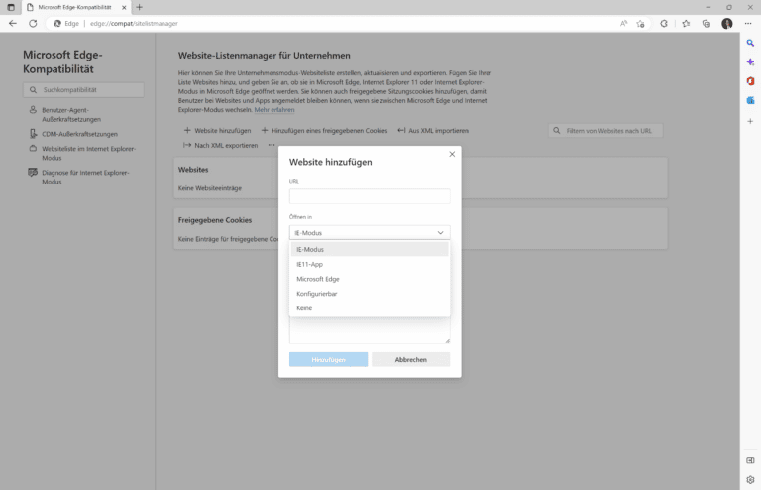761x490 pixels.
Task: Open the Microsoft 365 sidebar icon
Action: point(750,81)
